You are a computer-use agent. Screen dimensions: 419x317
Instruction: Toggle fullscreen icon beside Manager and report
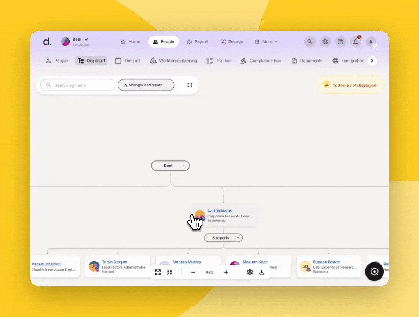[190, 85]
